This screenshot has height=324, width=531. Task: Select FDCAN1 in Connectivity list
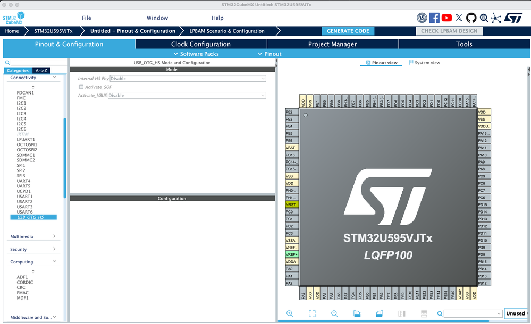point(26,93)
